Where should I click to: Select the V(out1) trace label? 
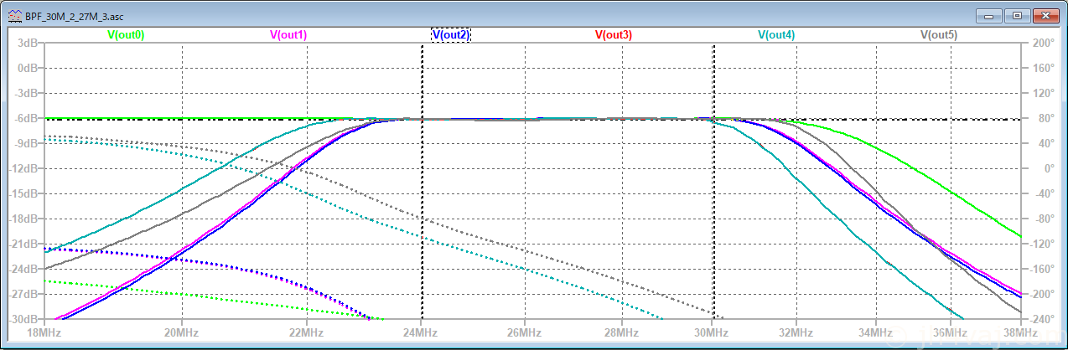pos(288,35)
